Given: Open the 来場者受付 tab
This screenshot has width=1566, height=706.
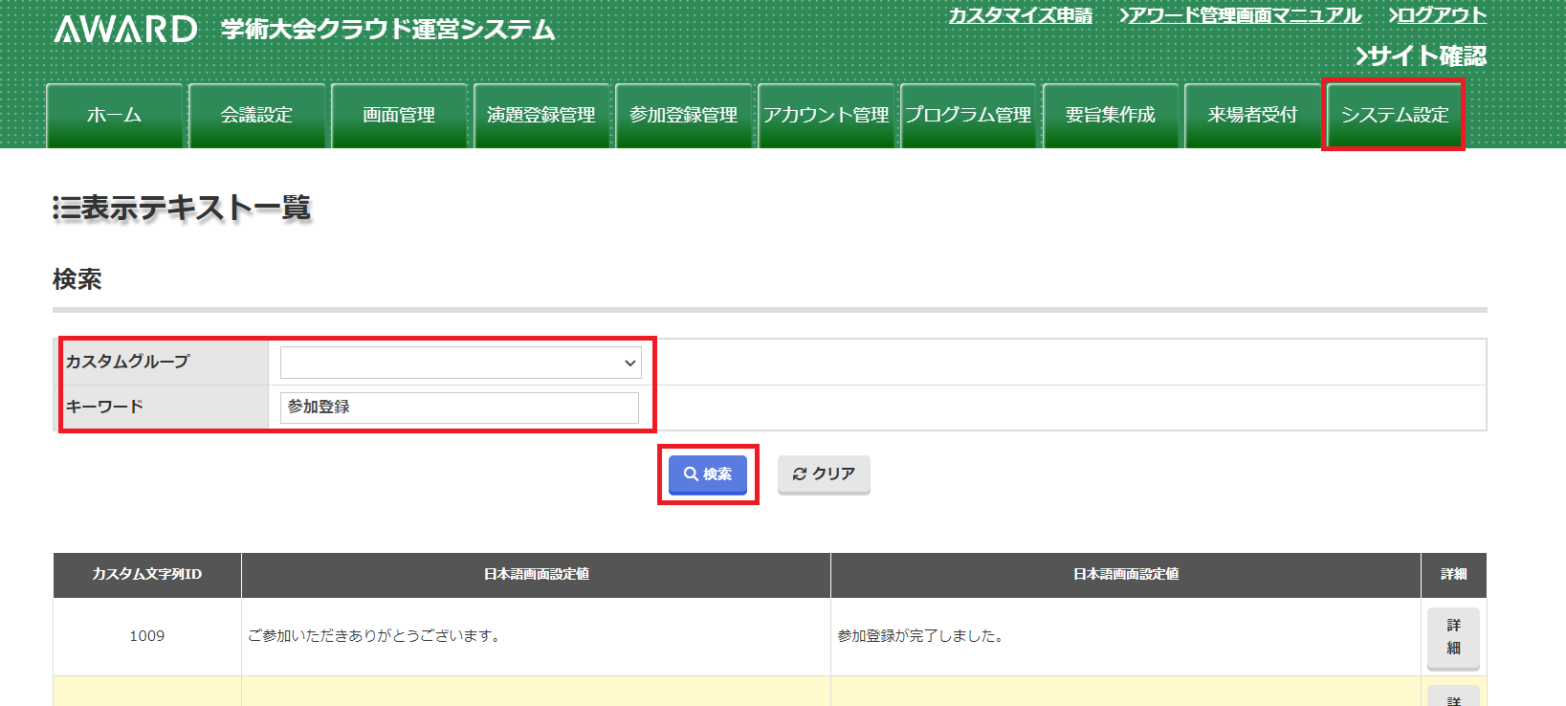Looking at the screenshot, I should 1252,116.
